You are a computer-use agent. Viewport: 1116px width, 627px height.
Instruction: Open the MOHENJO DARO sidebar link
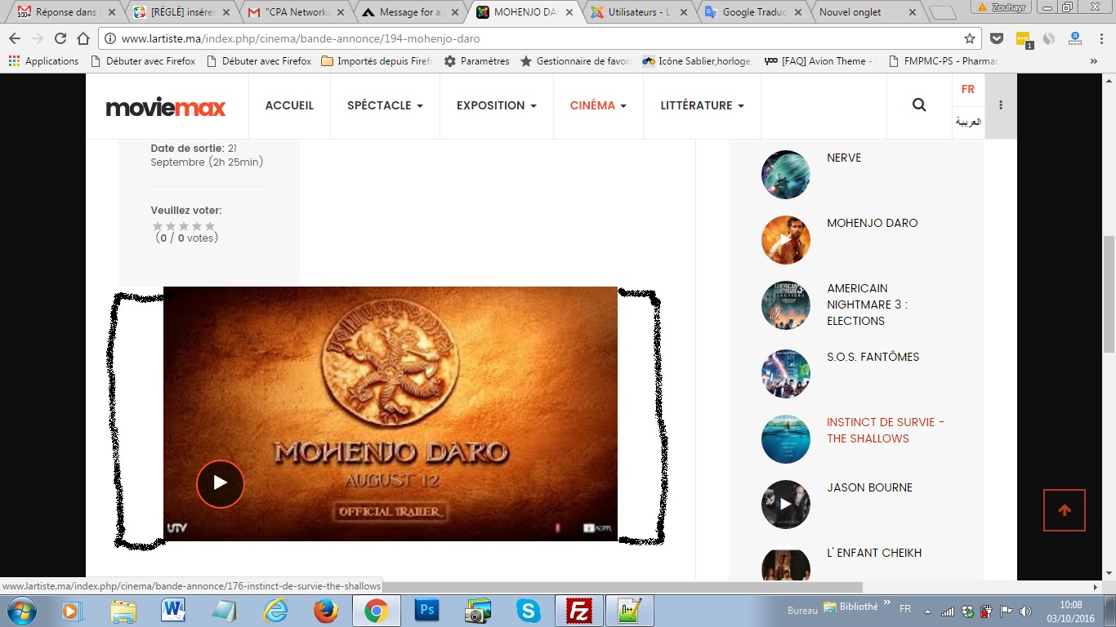(872, 223)
